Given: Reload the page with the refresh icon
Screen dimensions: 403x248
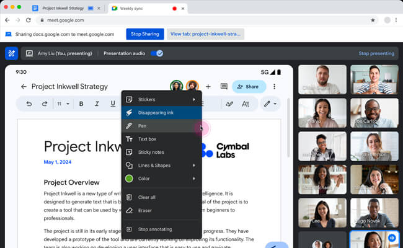Looking at the screenshot, I should (29, 20).
